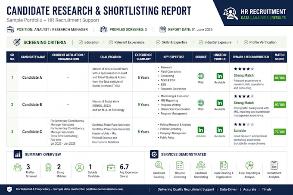
Task: Click the people icon next to Profiles Screened
Action: tap(103, 29)
